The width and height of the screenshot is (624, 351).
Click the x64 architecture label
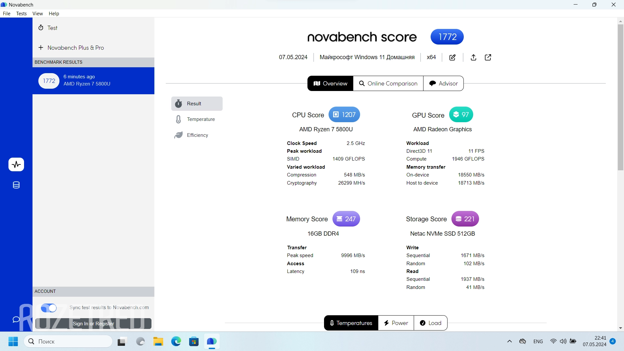point(431,57)
